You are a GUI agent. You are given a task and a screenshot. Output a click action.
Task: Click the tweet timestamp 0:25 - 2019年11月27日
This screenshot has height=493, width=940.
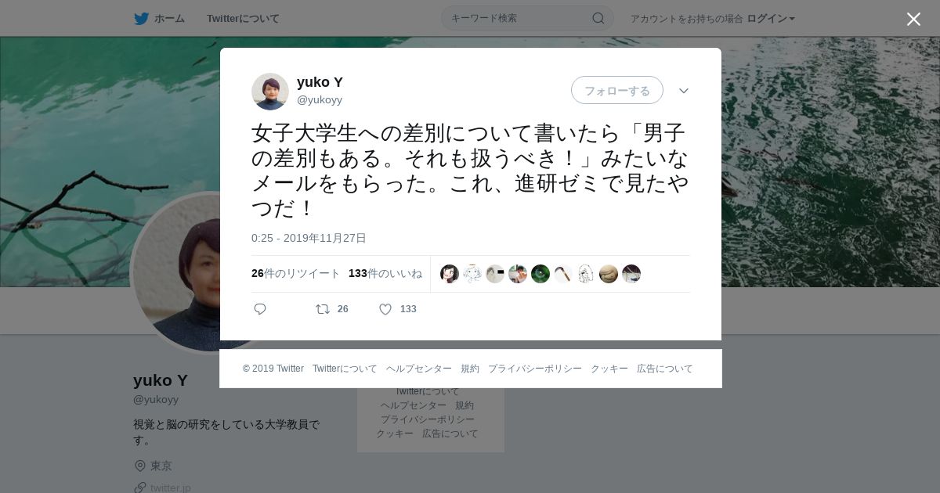[309, 238]
